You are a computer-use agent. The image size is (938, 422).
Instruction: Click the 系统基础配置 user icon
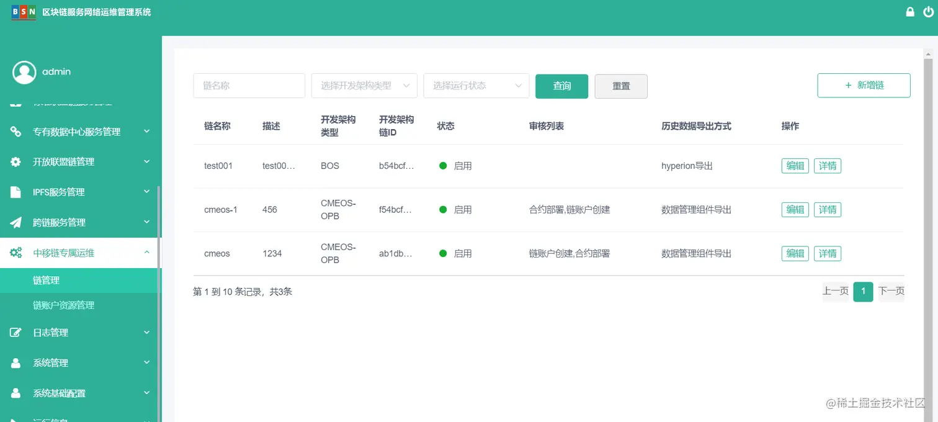(16, 393)
